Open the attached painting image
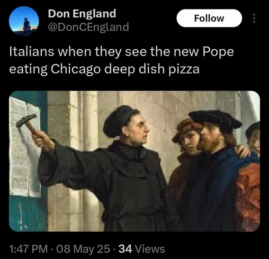Viewport: 269px width, 259px height. pyautogui.click(x=134, y=161)
